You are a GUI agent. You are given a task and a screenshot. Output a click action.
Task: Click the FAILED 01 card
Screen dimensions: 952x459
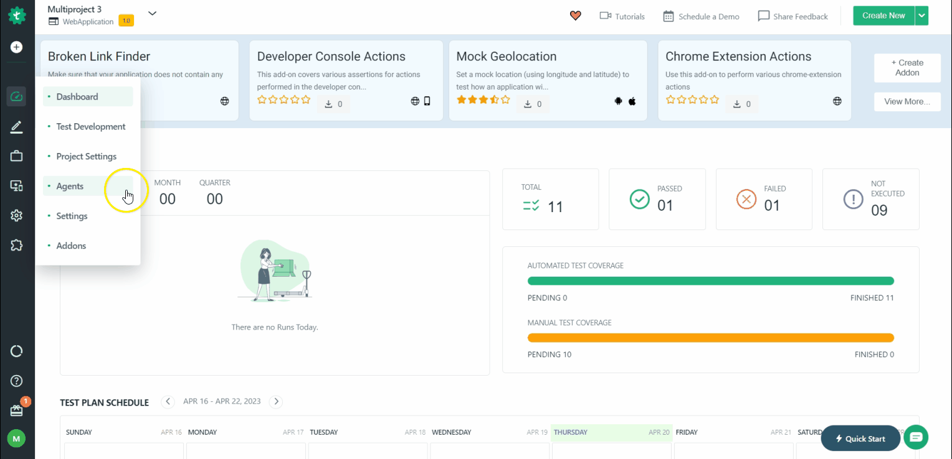coord(764,199)
